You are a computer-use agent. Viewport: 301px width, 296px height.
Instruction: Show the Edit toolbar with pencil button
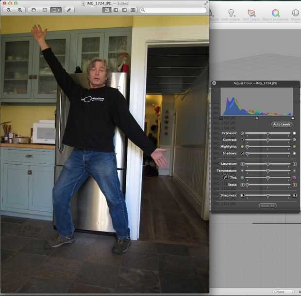(69, 10)
